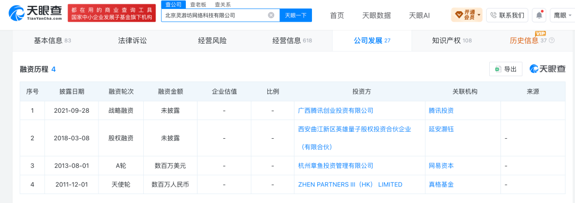Image resolution: width=575 pixels, height=203 pixels.
Task: Open 天眼AI in the top navigation
Action: (419, 15)
